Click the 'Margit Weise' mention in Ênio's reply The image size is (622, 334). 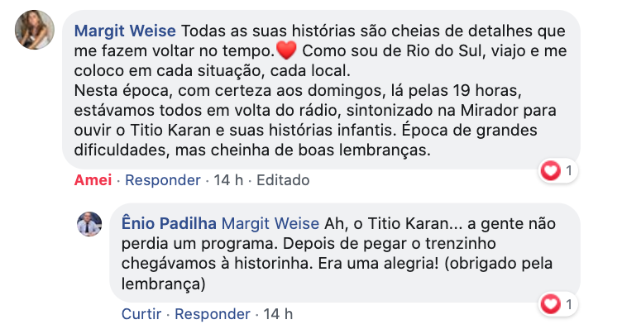click(270, 223)
